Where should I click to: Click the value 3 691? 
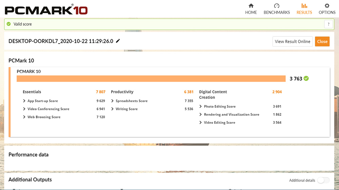pos(277,106)
